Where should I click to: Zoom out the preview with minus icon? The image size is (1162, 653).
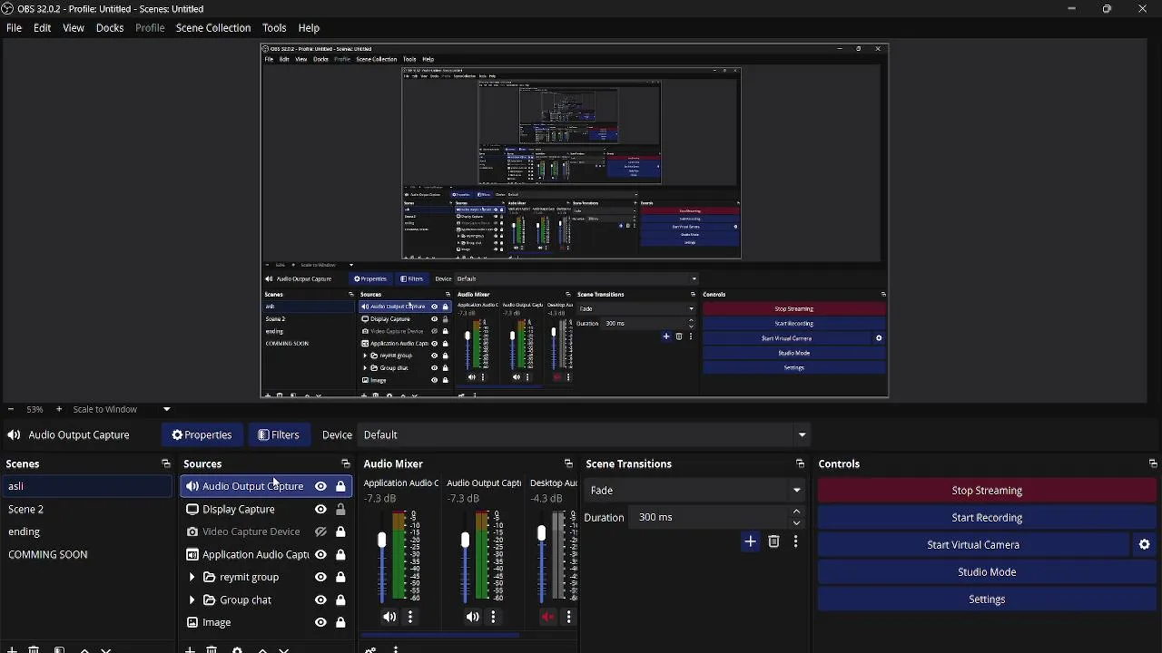11,409
